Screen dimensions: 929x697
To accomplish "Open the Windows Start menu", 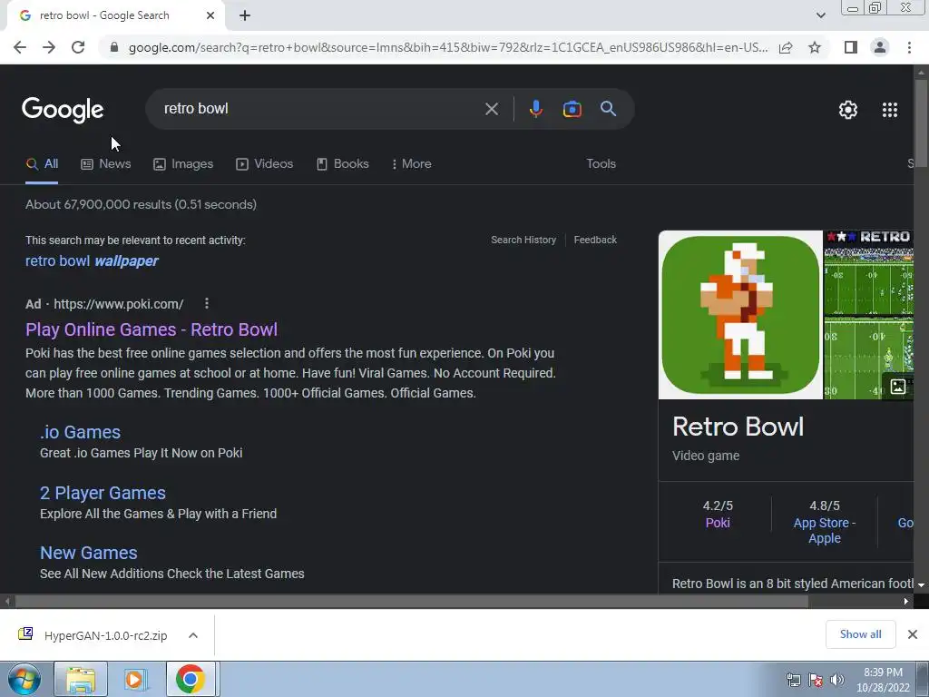I will pos(24,679).
